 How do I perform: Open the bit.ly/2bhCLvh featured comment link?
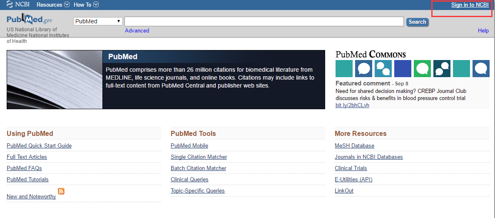click(352, 105)
